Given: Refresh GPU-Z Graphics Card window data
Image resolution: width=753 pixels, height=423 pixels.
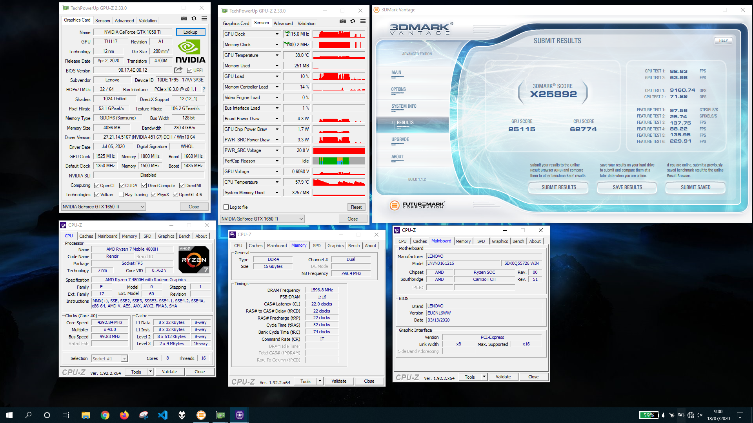Looking at the screenshot, I should tap(194, 18).
